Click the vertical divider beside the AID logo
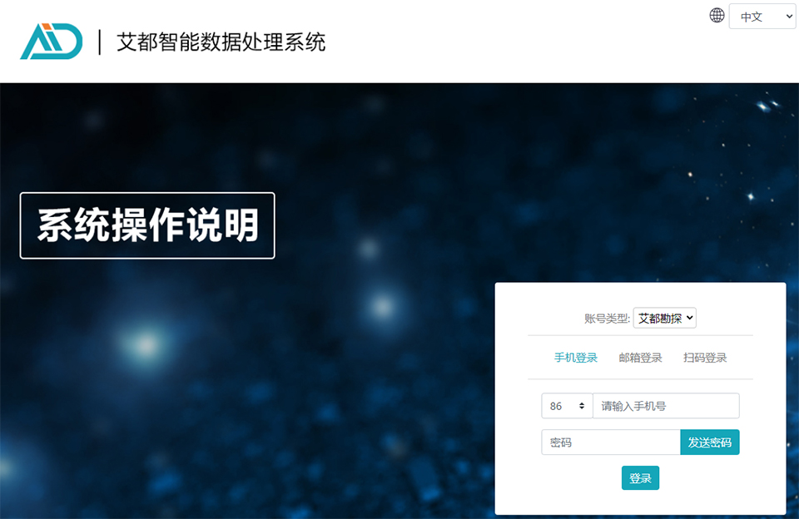This screenshot has height=519, width=799. 99,42
